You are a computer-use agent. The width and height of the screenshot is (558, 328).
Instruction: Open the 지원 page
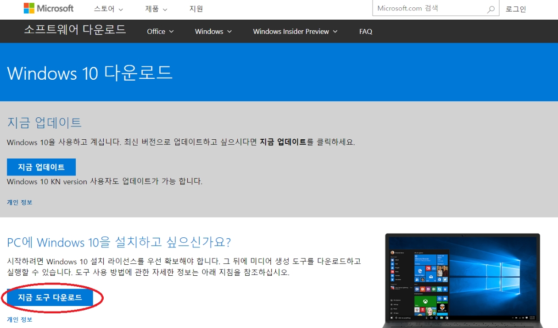[x=196, y=9]
